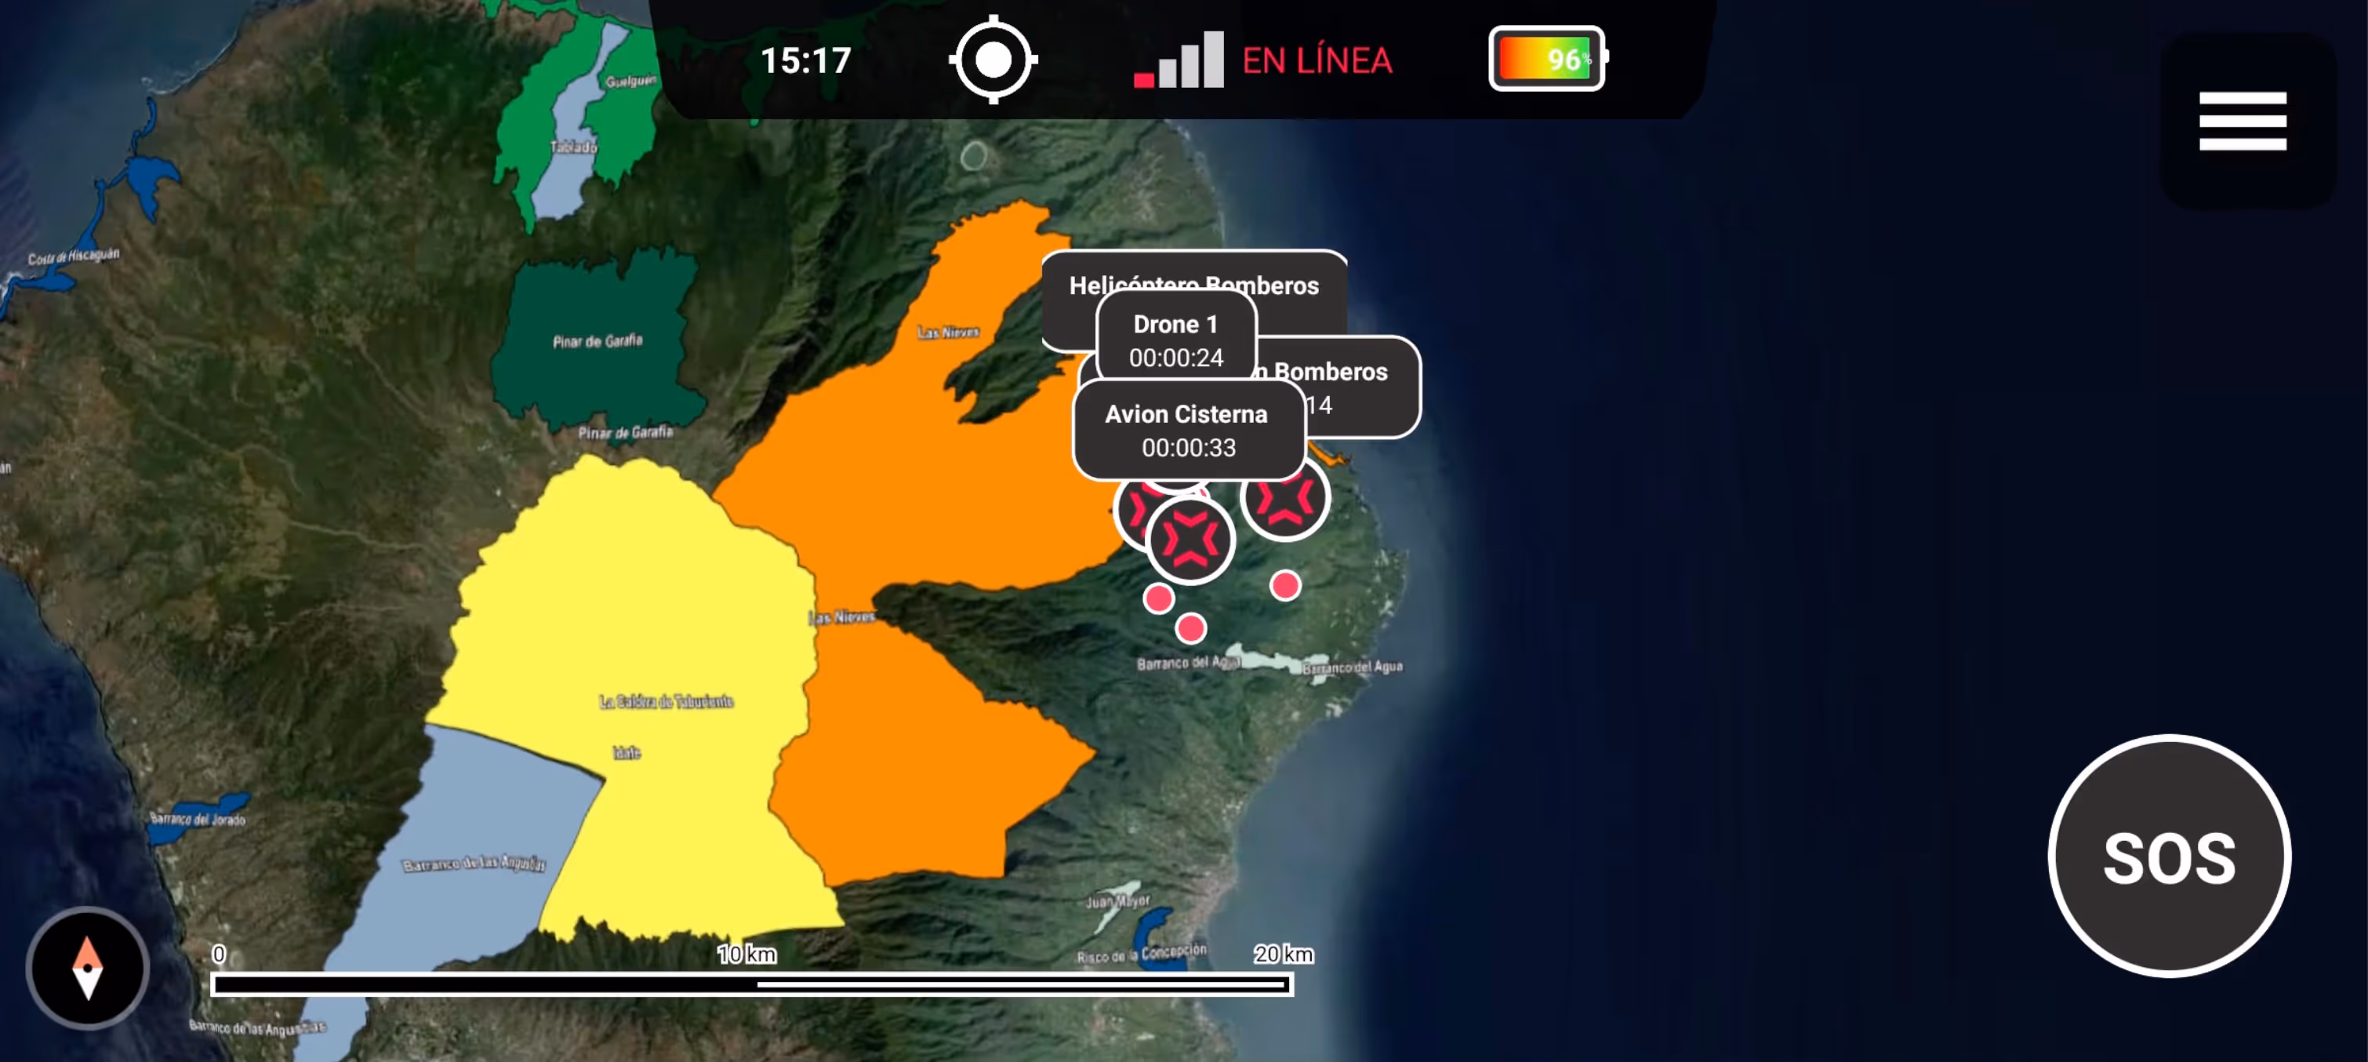Image resolution: width=2368 pixels, height=1062 pixels.
Task: Tap the 15:17 clock display
Action: point(805,60)
